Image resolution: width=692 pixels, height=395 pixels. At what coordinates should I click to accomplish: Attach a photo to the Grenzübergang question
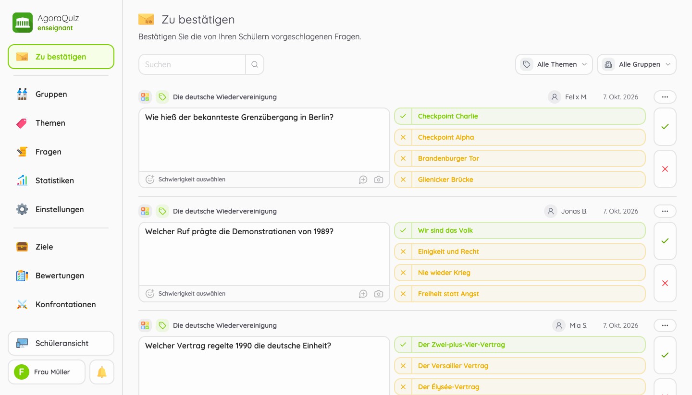pyautogui.click(x=379, y=180)
